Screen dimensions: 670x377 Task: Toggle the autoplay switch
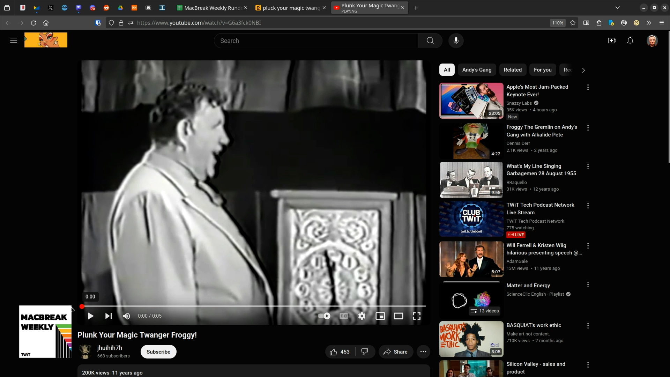[324, 316]
